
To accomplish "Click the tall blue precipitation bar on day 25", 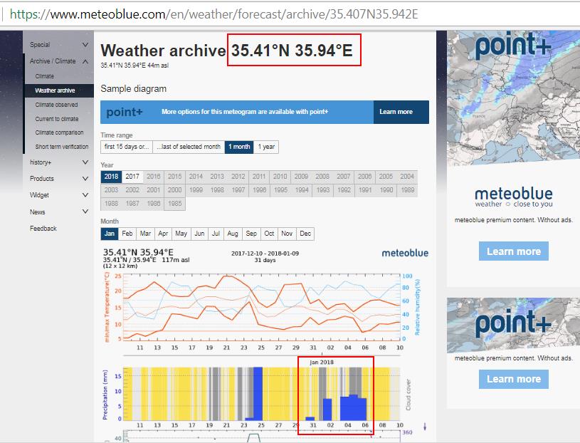I will click(258, 394).
